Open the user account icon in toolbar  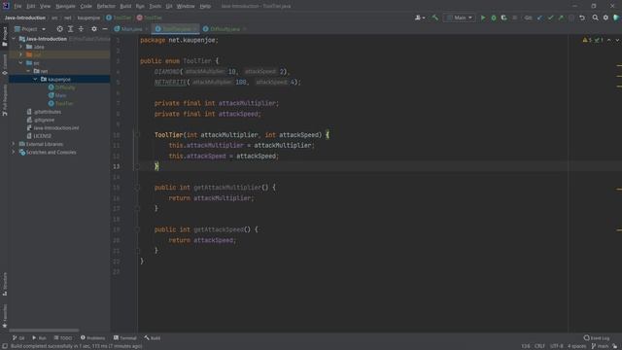(419, 17)
